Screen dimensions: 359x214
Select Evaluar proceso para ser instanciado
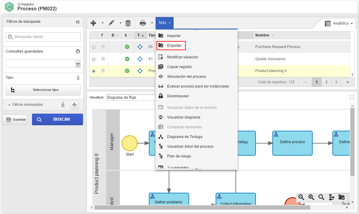196,86
